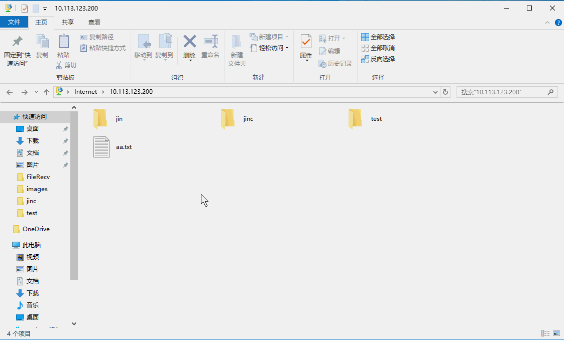
Task: Expand the address bar history dropdown
Action: click(x=435, y=92)
